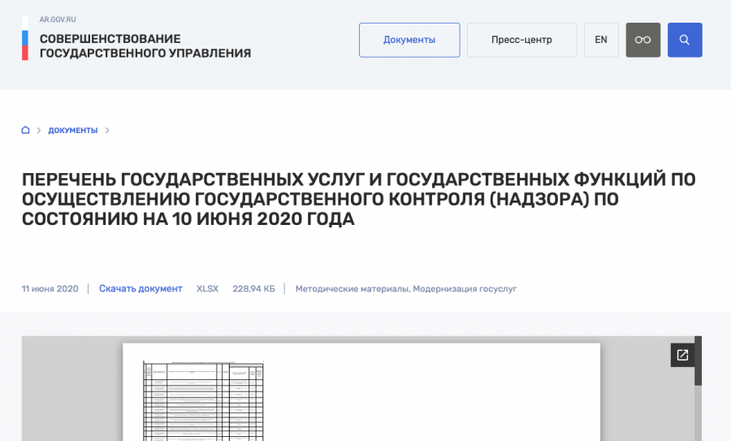
Task: Click the Скачать документ link
Action: pyautogui.click(x=141, y=288)
